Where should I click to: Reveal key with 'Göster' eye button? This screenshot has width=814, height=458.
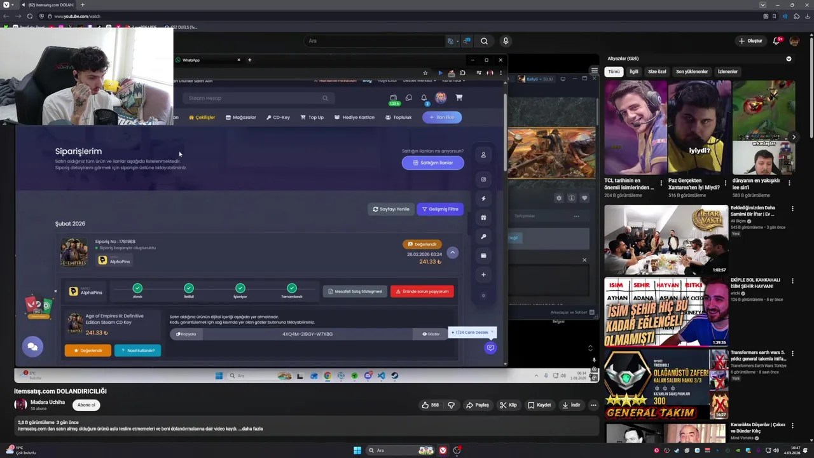[x=431, y=334]
